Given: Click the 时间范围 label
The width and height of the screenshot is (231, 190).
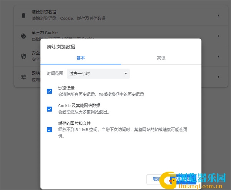Looking at the screenshot, I should click(x=55, y=73).
